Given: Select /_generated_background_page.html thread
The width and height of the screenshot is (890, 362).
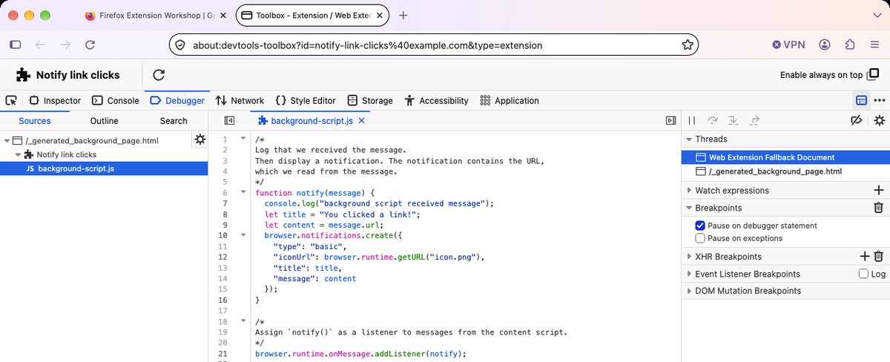Looking at the screenshot, I should pos(785,171).
